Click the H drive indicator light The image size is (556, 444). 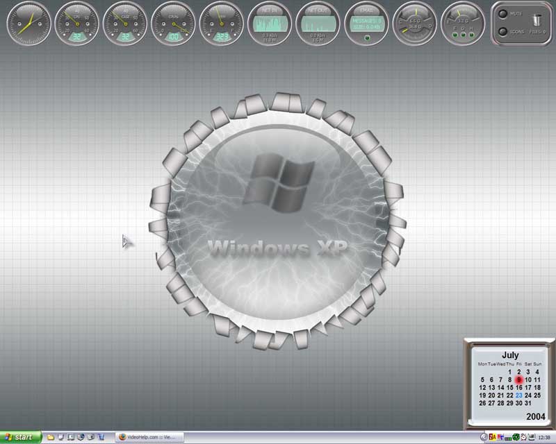point(471,35)
